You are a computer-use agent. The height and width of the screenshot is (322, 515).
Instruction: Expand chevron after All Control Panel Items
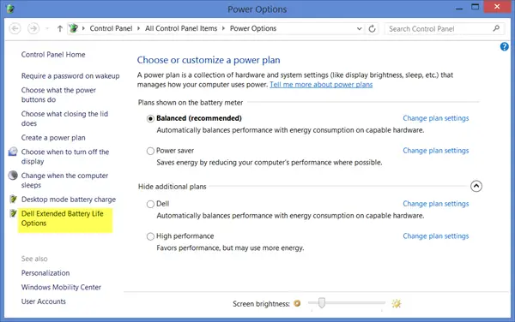[x=223, y=28]
